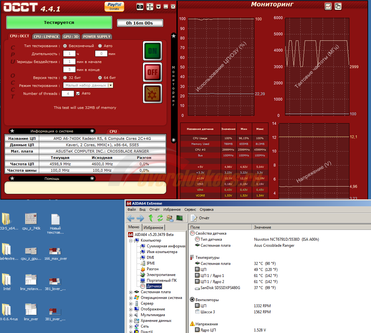Select Датчики in the tree

(x=154, y=286)
